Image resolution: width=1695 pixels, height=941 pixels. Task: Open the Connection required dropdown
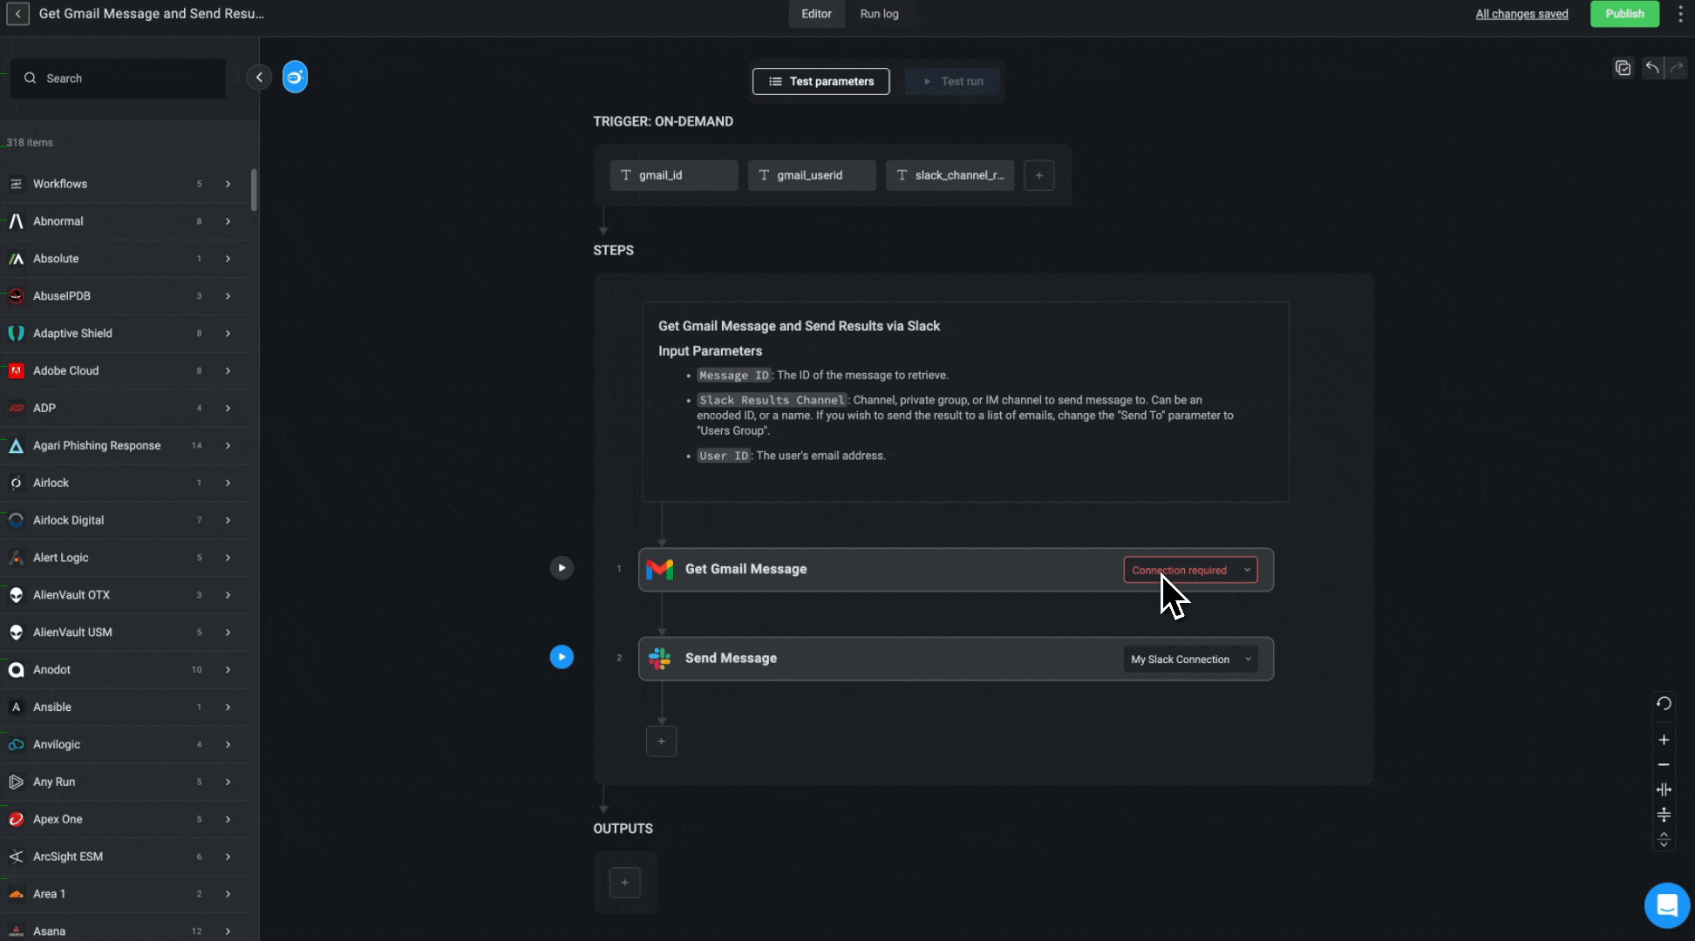tap(1190, 570)
